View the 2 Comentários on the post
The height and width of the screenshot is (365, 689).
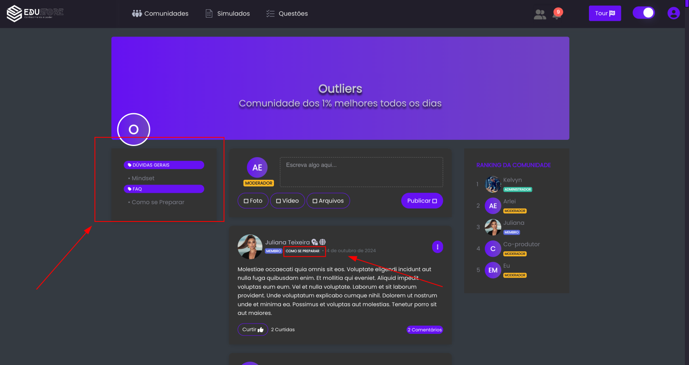[424, 330]
